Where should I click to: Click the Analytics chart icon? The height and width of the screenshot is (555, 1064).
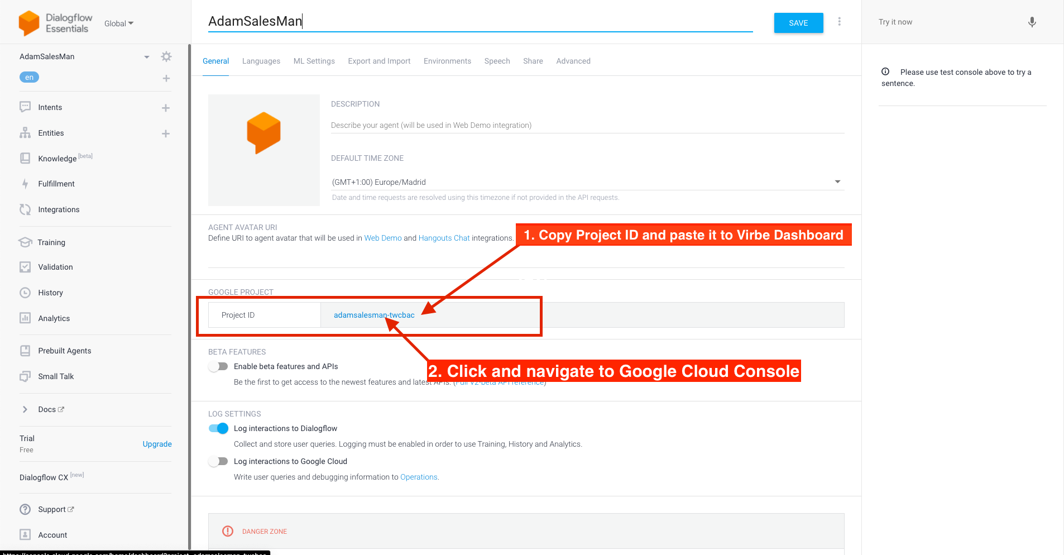(x=25, y=318)
